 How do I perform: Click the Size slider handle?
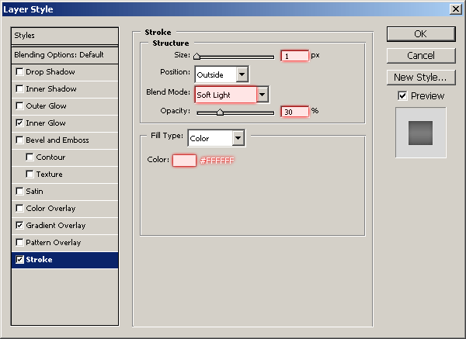point(196,57)
